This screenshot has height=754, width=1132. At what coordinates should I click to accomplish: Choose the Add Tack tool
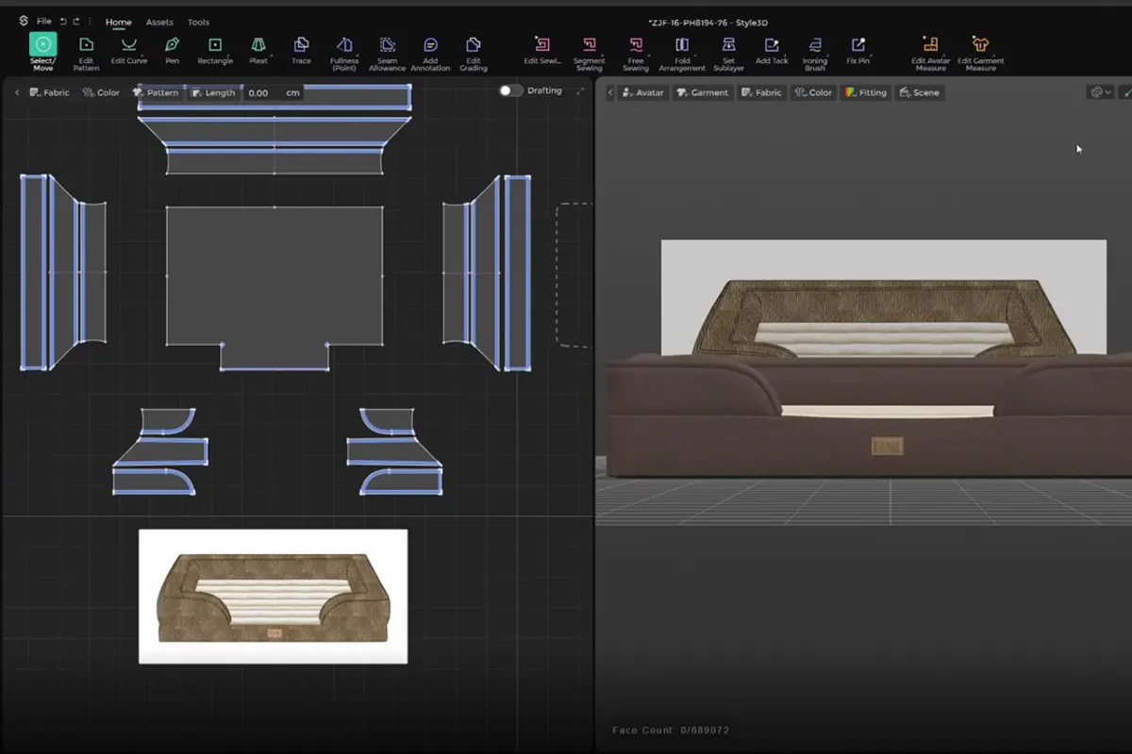[772, 50]
